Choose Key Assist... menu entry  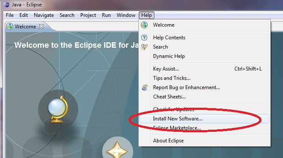(x=204, y=69)
